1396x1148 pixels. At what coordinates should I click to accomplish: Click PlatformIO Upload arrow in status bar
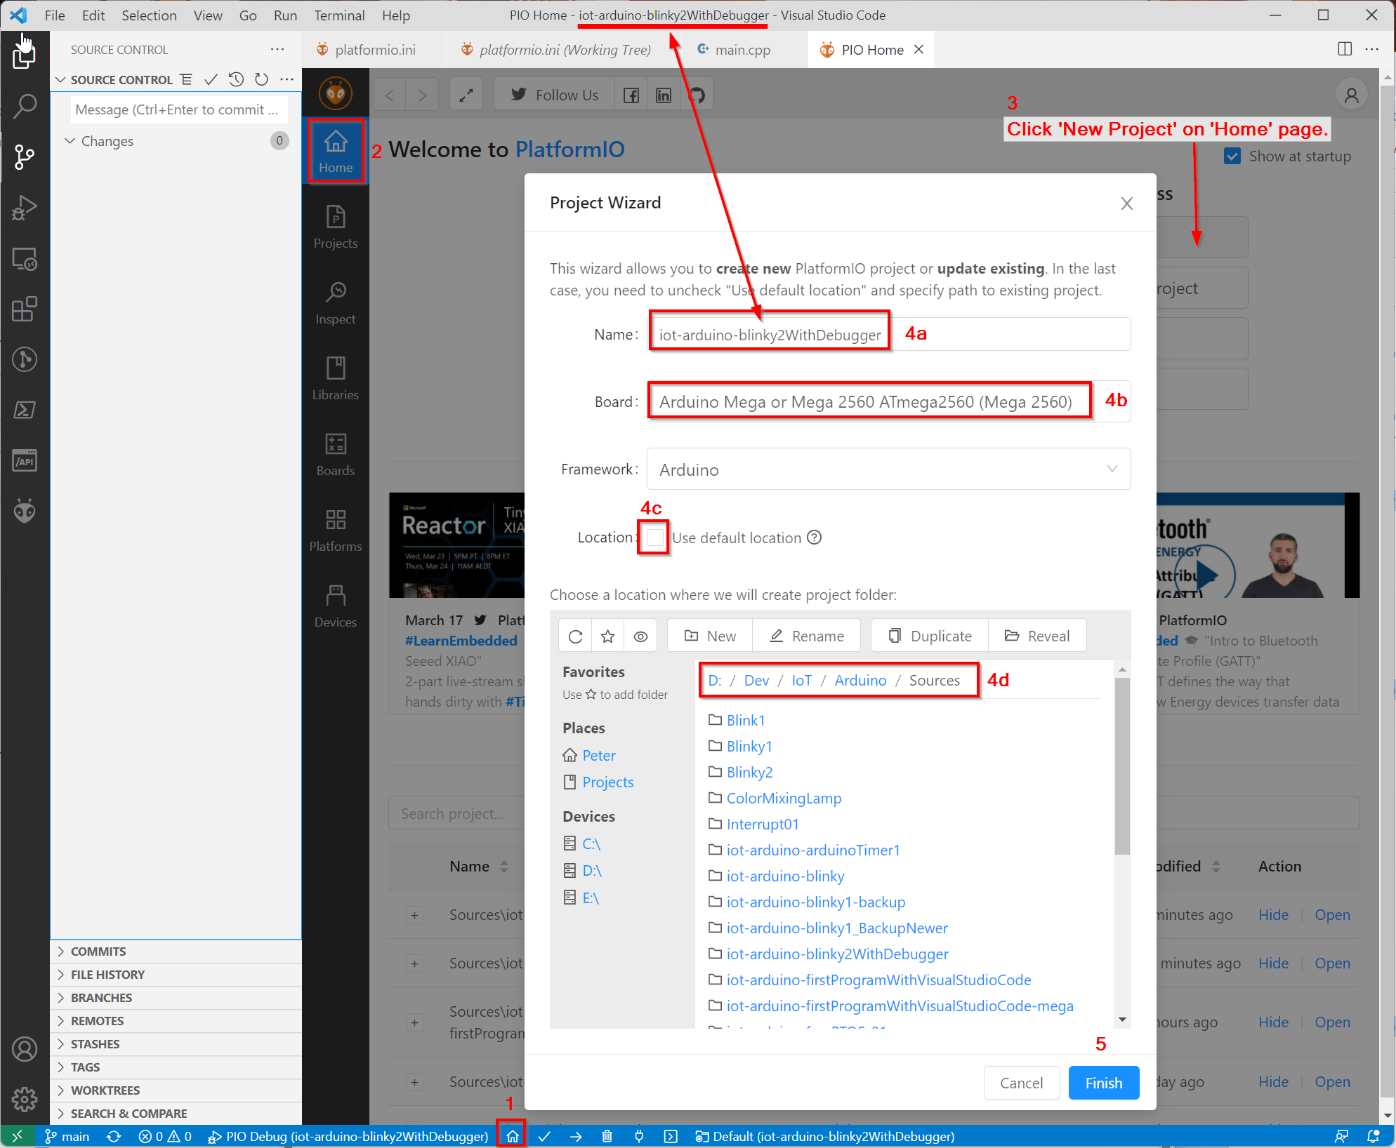click(576, 1136)
